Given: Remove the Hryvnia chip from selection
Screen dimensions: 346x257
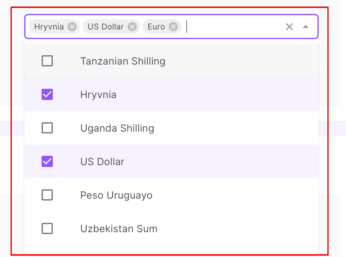Looking at the screenshot, I should click(x=72, y=27).
